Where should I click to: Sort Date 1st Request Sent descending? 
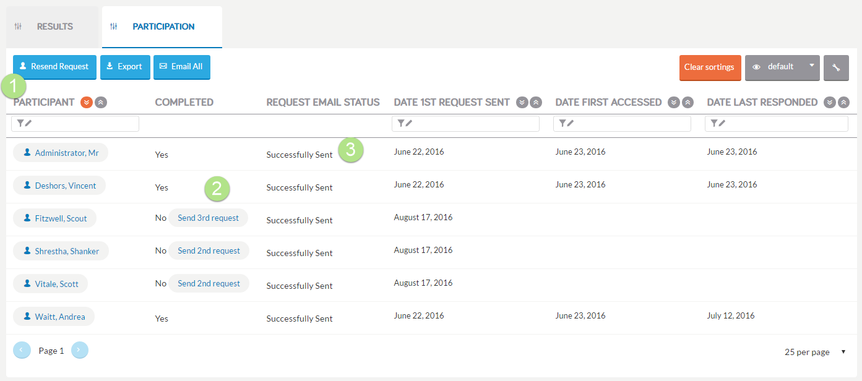(x=522, y=102)
